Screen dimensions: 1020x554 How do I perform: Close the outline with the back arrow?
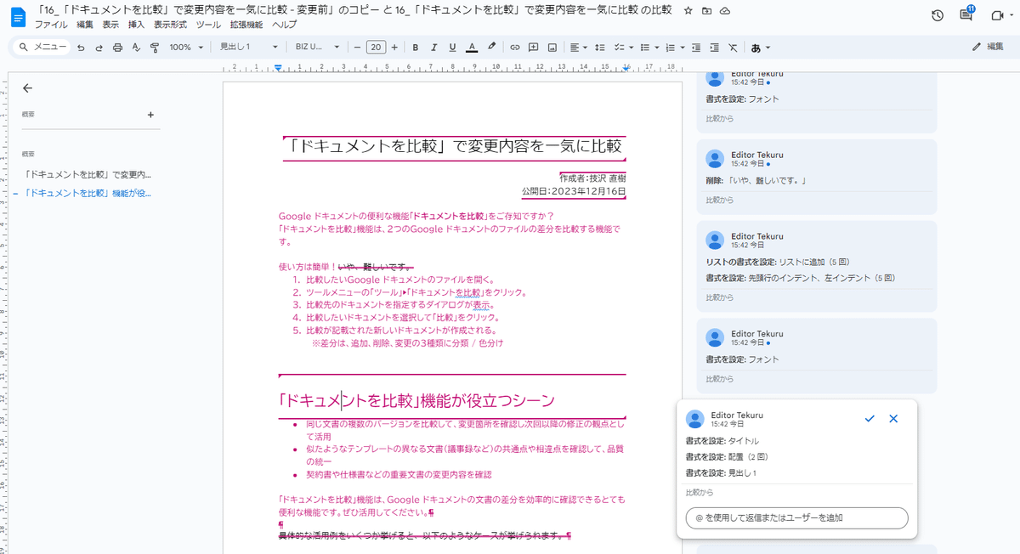27,88
